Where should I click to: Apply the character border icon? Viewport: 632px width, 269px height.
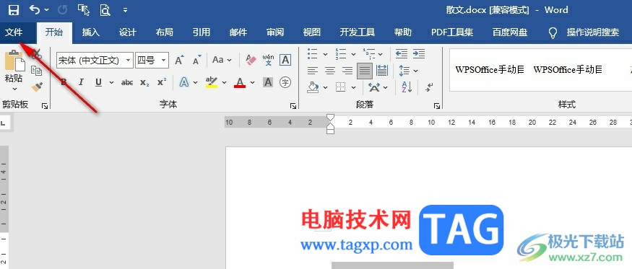[x=285, y=60]
